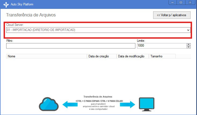Sort files by the Nome column
Viewport: 197px width, 115px height.
46,56
